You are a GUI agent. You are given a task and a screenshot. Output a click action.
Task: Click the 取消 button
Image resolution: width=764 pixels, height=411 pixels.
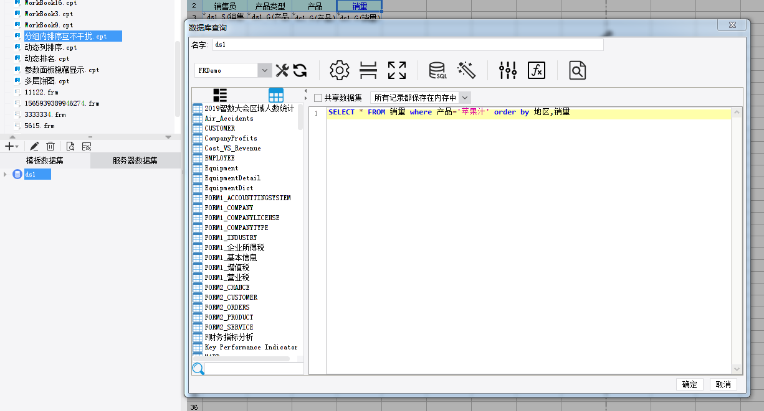[723, 384]
